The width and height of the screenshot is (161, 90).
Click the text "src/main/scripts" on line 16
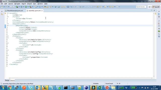(x=35, y=39)
